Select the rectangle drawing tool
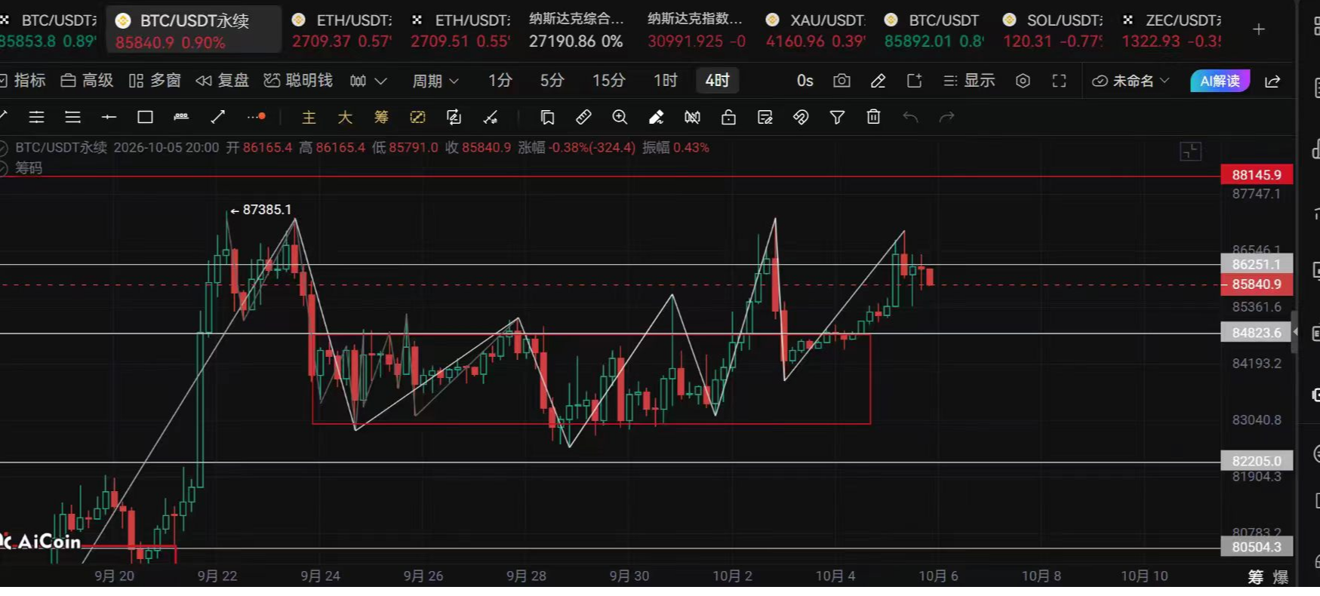The width and height of the screenshot is (1320, 596). pyautogui.click(x=145, y=117)
